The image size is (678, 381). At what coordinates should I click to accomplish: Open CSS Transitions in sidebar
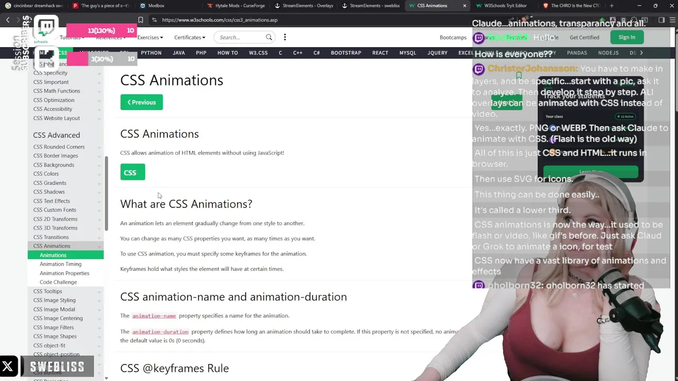click(51, 237)
